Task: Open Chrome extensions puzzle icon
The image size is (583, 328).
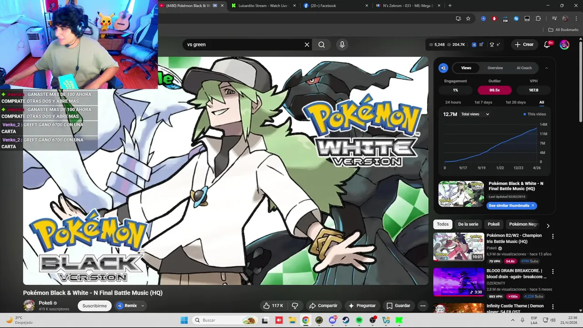Action: click(x=538, y=19)
